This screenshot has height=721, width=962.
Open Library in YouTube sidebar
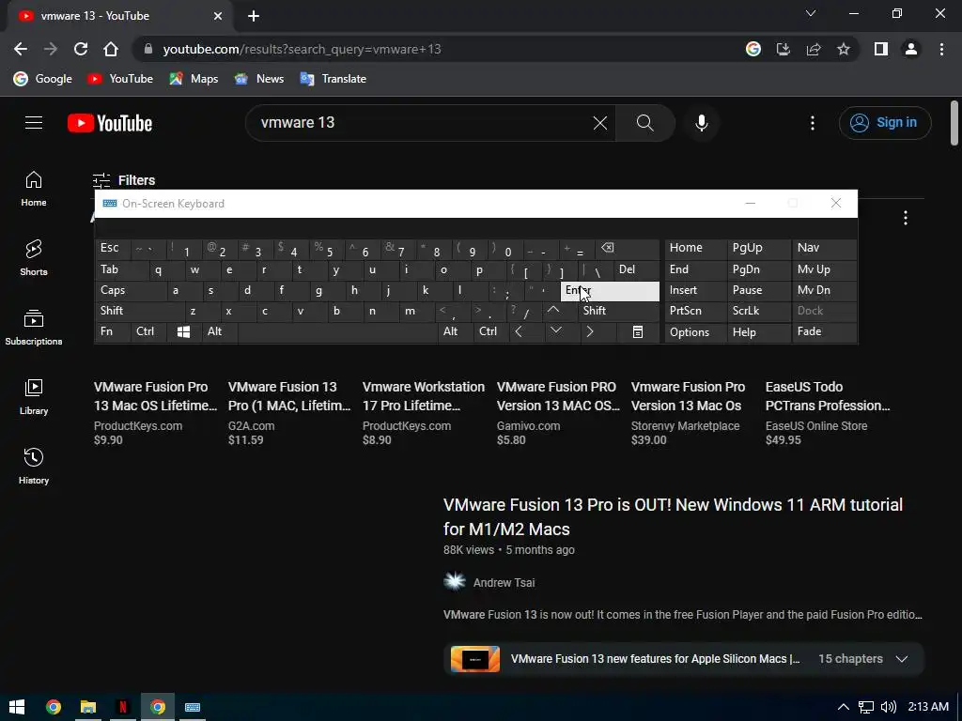point(34,397)
